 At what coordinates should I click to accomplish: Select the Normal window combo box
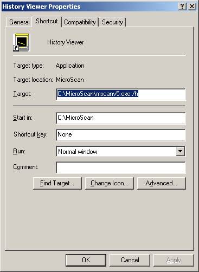(120, 151)
